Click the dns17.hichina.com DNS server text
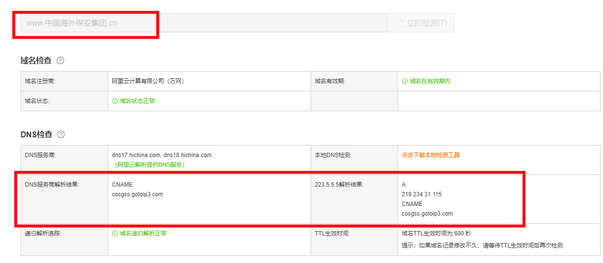This screenshot has height=263, width=603. coord(136,155)
